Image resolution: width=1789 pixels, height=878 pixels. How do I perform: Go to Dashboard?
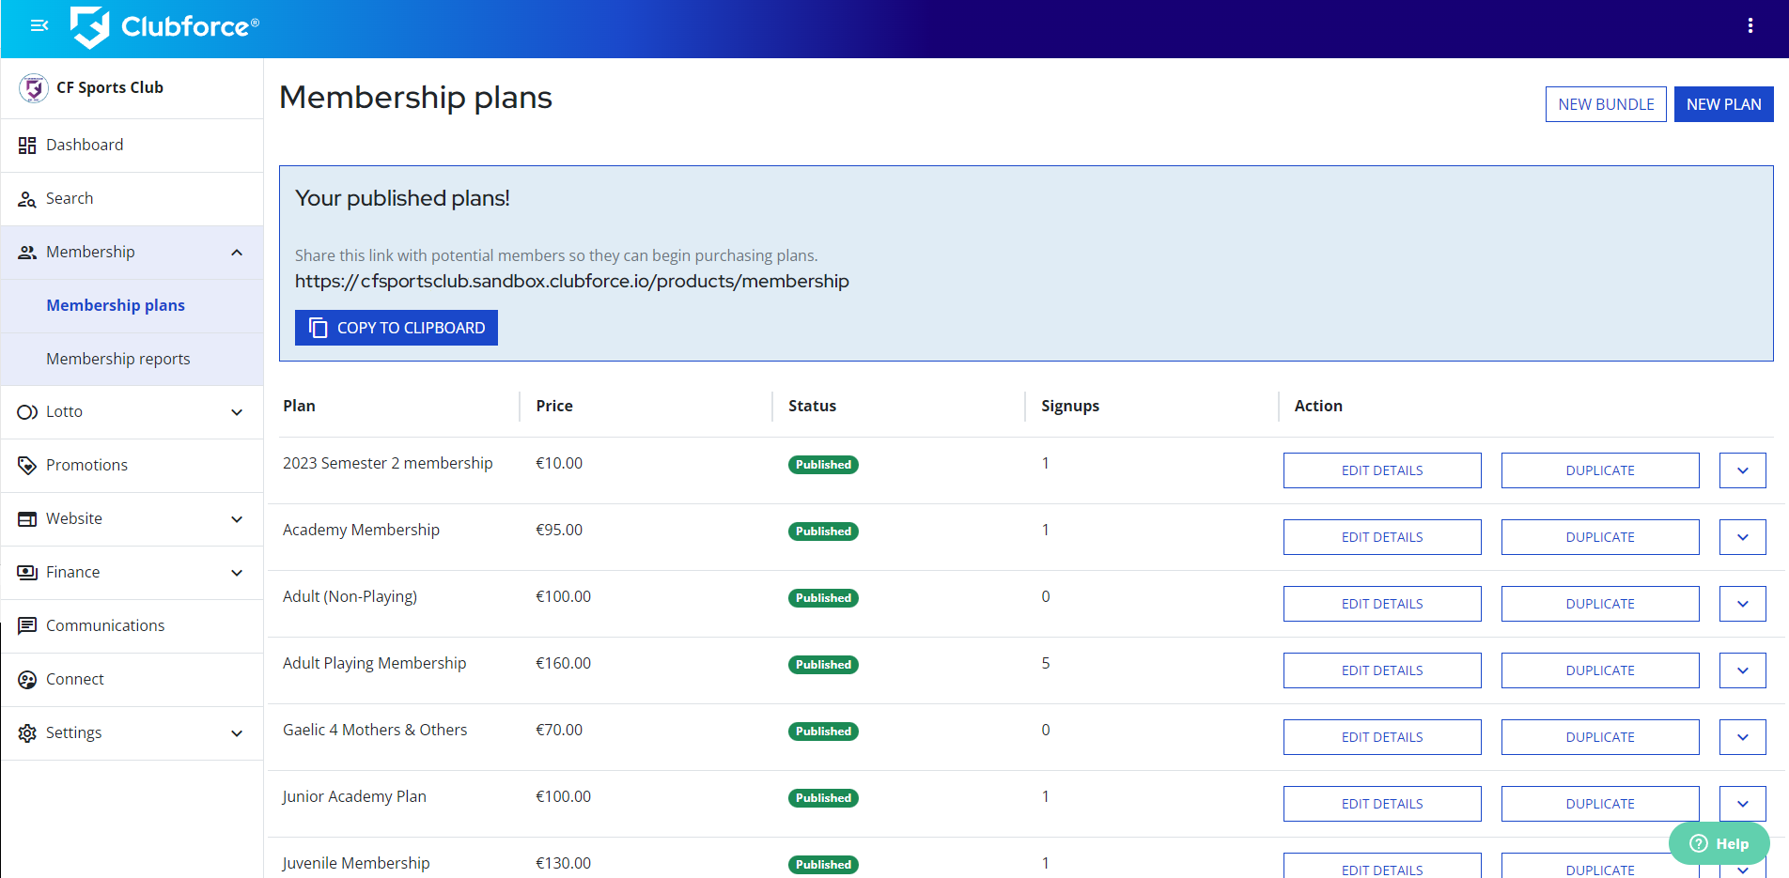132,146
